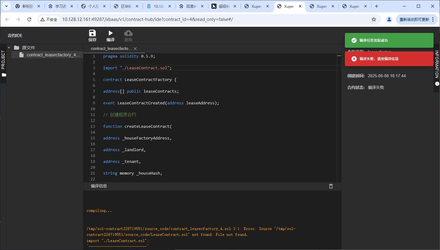Open file contract_leasecfactory_4 in tree

[x=47, y=55]
